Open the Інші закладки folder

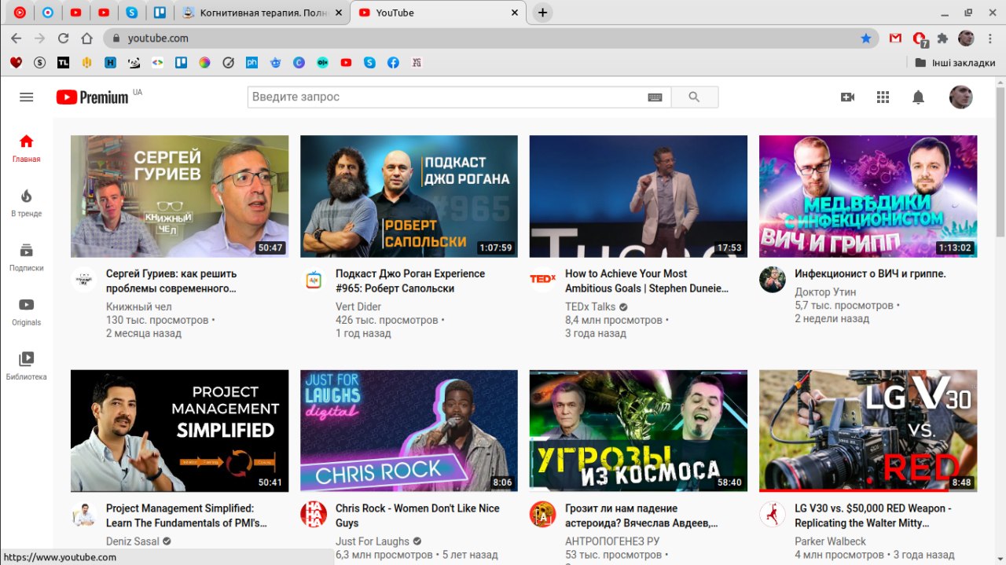coord(956,62)
